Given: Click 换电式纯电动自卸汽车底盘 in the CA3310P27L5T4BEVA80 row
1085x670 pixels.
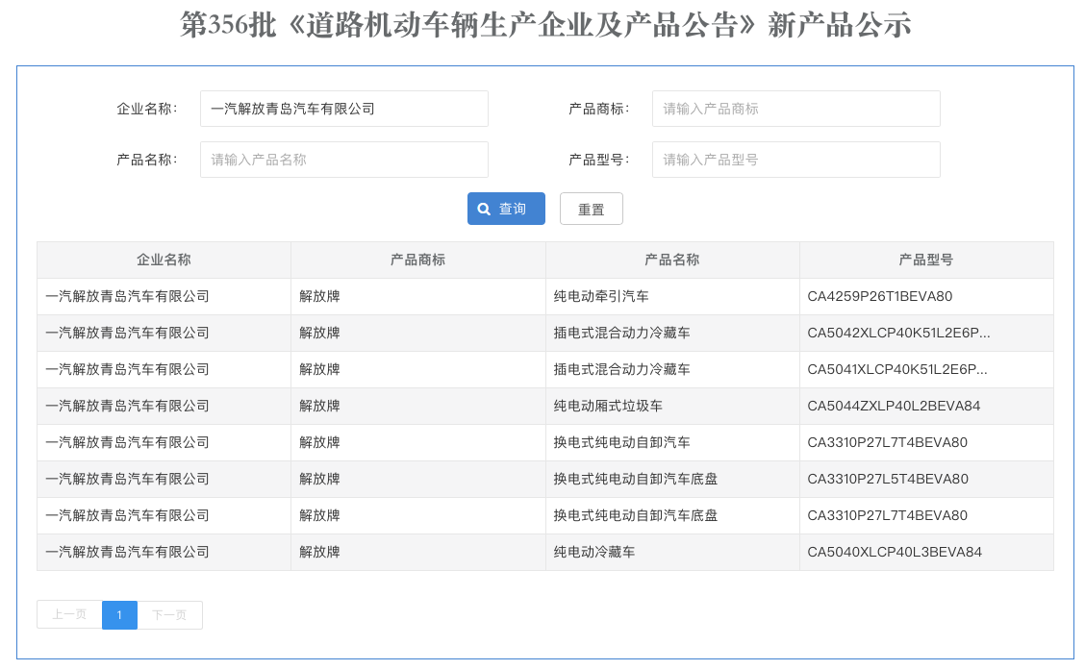Looking at the screenshot, I should point(635,479).
